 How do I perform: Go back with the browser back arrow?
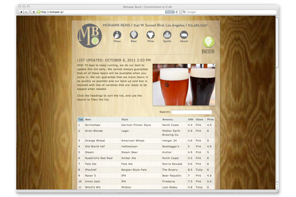point(21,12)
